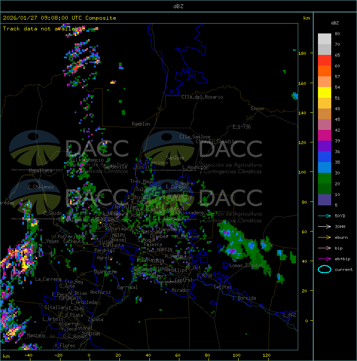
Task: Click the MENDOZA city label
Action: [x=104, y=219]
